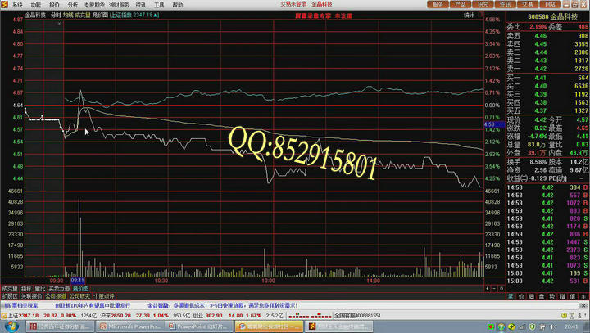The image size is (590, 333).
Task: Click the 服务 button in top bar
Action: 439,4
